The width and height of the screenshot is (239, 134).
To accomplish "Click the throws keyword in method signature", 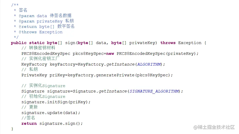I will 168,43.
